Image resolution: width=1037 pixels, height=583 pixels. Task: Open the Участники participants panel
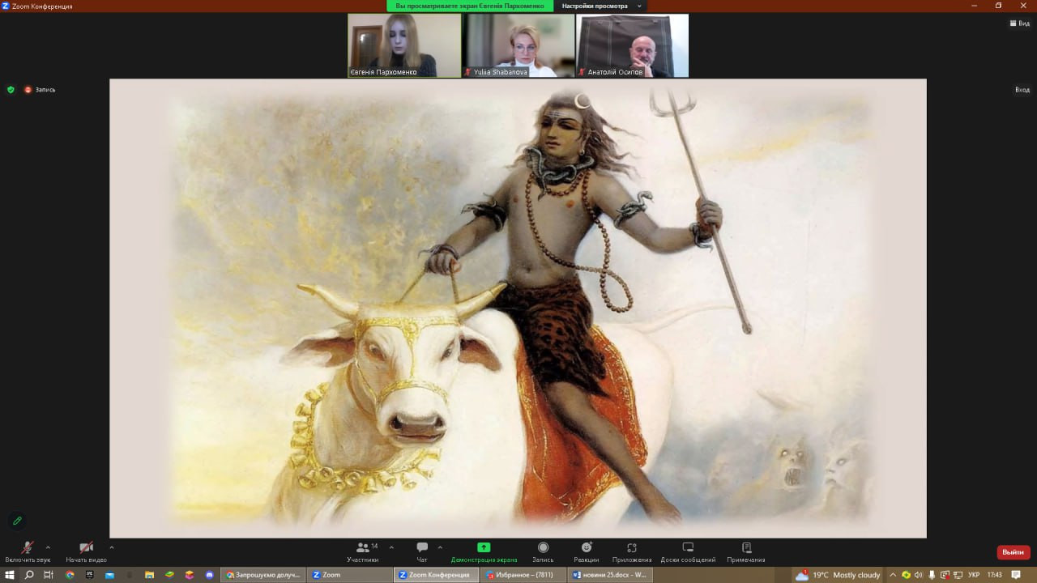click(x=363, y=548)
